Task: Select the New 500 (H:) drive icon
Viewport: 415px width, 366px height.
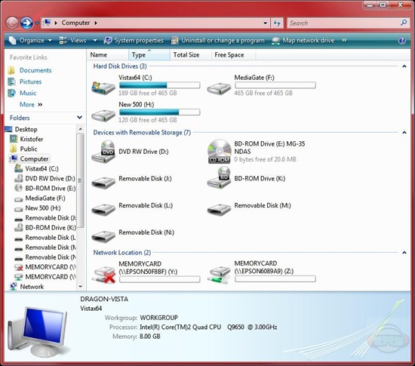Action: [x=103, y=115]
